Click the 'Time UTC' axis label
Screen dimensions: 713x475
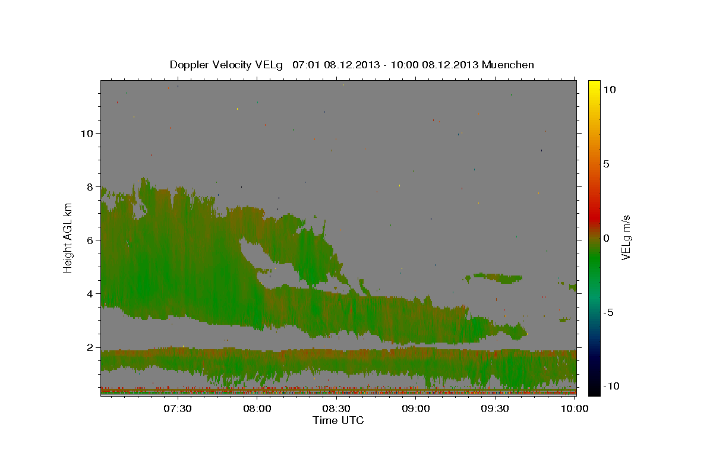coord(338,420)
